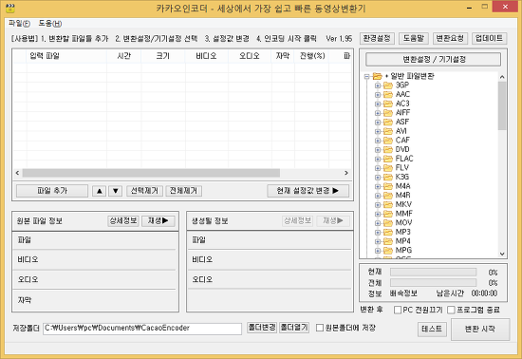
Task: Click the 비디오 column header
Action: click(206, 56)
